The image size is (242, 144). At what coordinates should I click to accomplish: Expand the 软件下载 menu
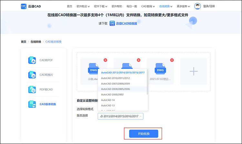(101, 6)
